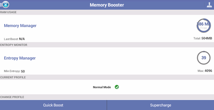Tap the Memory Booster title
This screenshot has height=110, width=214.
tap(107, 5)
